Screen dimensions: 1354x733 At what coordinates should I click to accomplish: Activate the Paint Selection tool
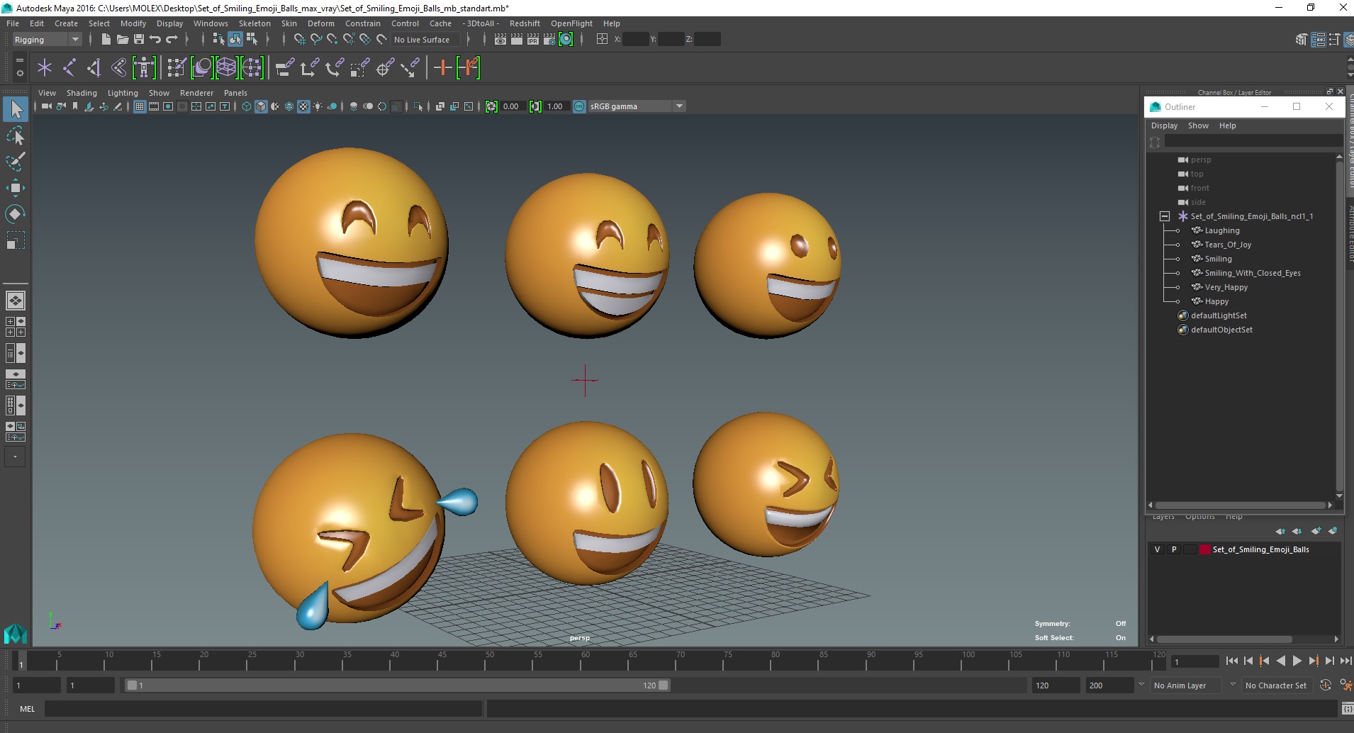coord(16,162)
